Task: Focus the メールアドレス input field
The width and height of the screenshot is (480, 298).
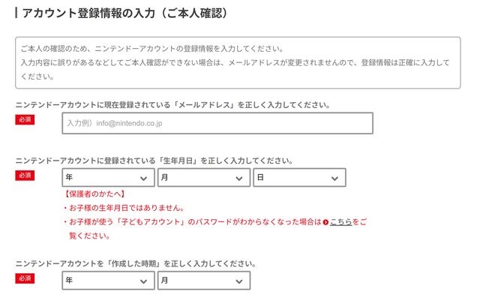Action: pos(217,123)
